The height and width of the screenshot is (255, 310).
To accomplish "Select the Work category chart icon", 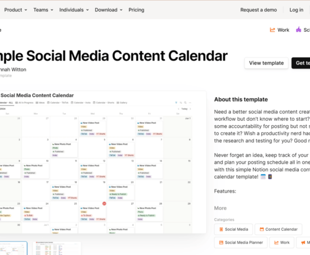I will 273,30.
